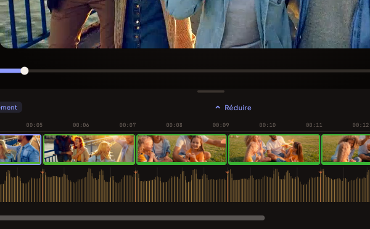
Task: Jump to the 00:08 mark on the ruler
Action: click(174, 125)
